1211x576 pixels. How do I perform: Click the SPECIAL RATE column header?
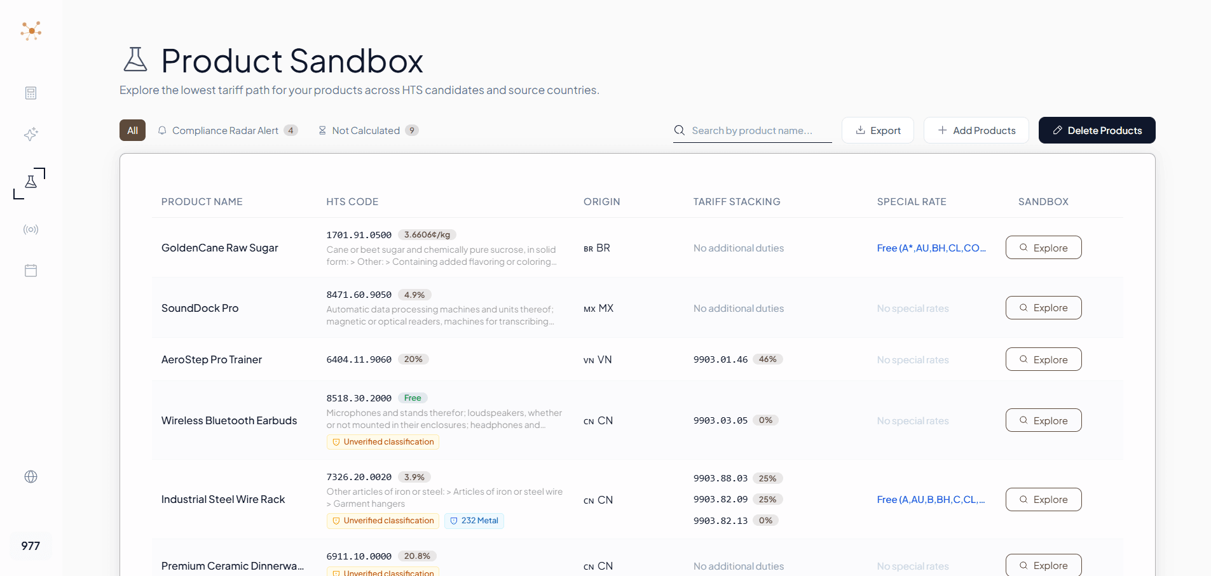point(912,202)
